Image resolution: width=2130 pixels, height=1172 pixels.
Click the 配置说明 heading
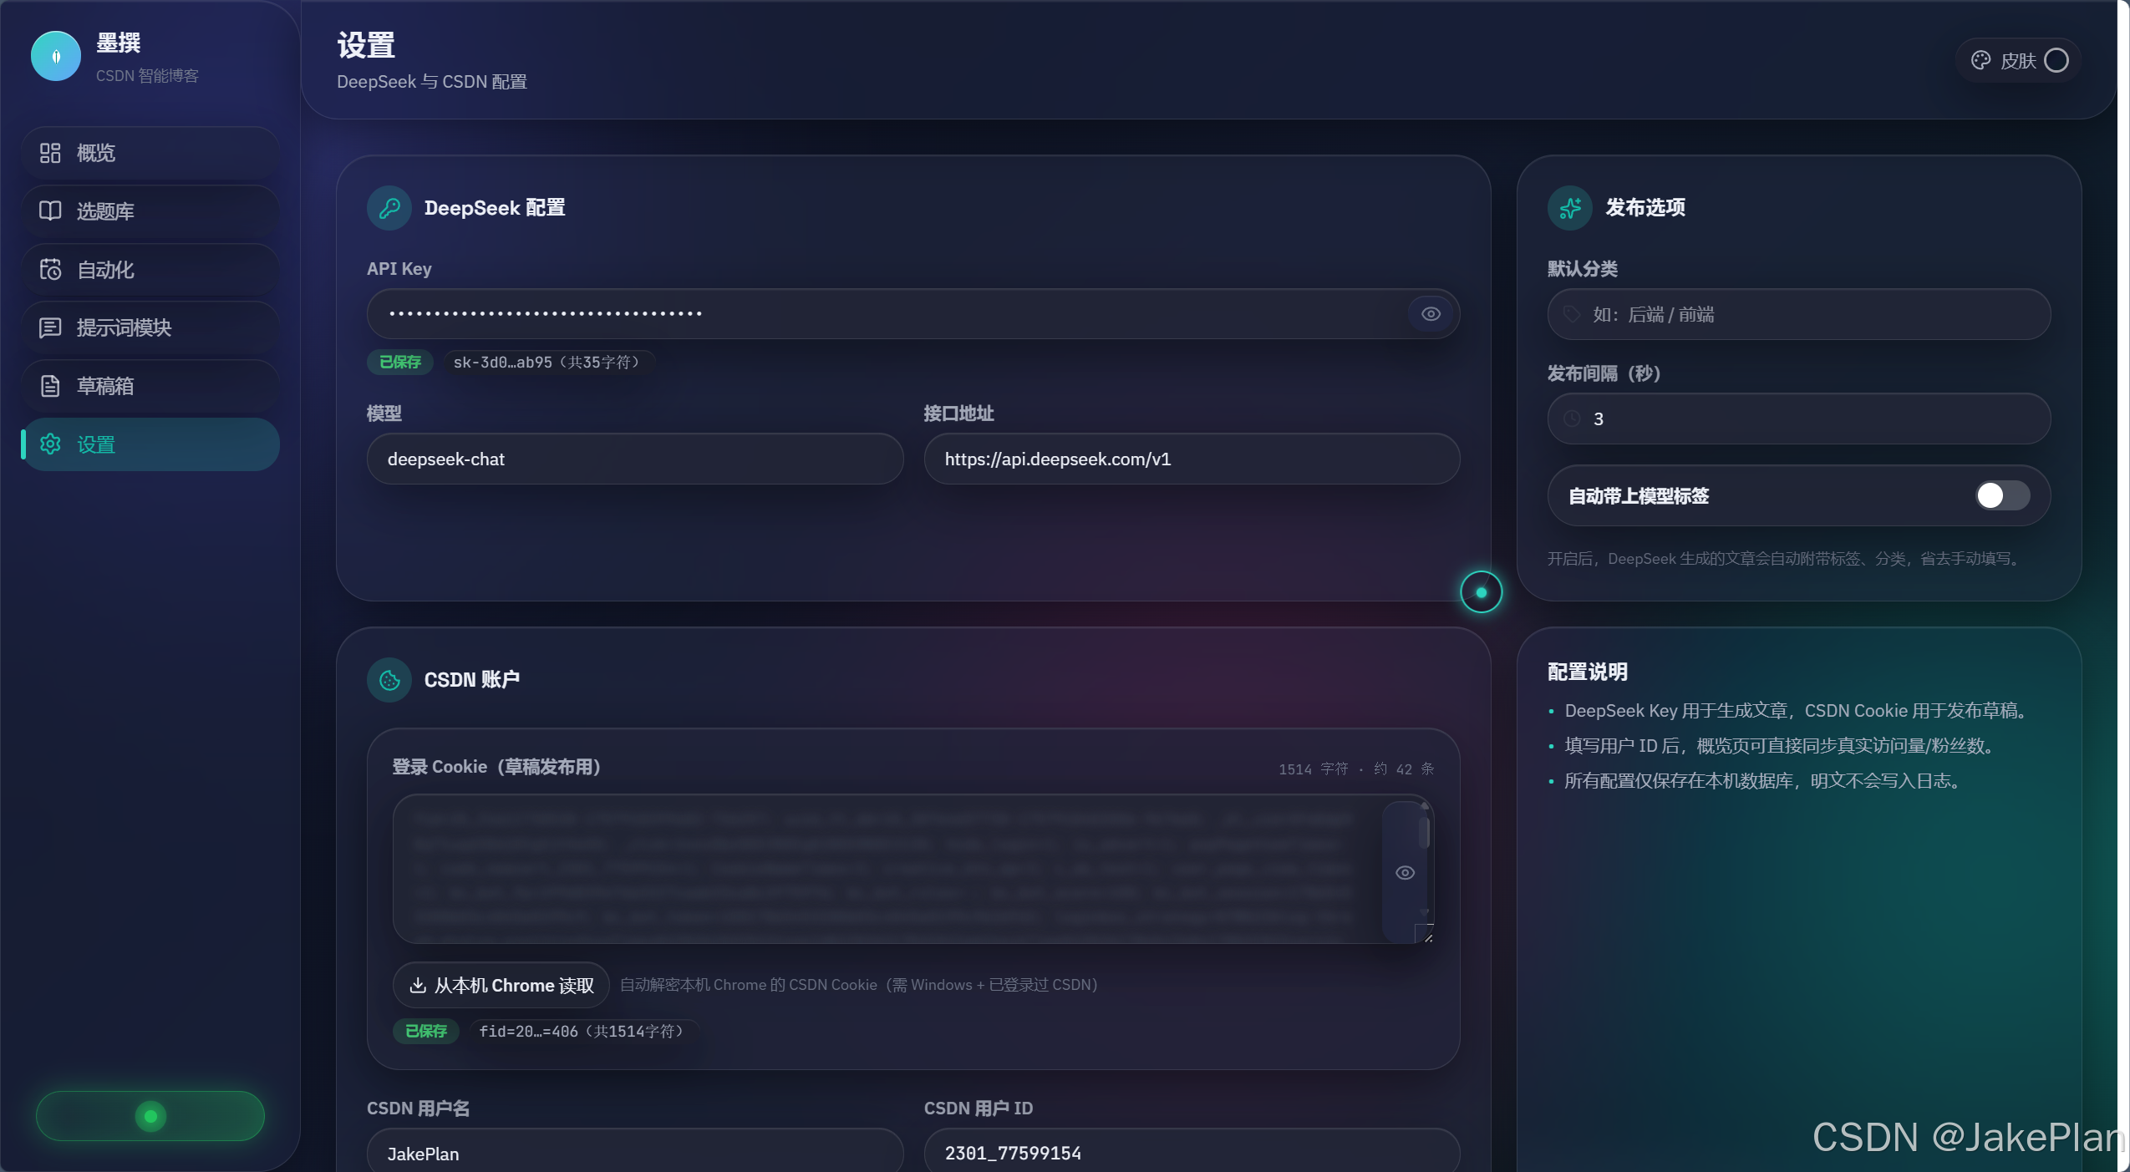coord(1588,672)
